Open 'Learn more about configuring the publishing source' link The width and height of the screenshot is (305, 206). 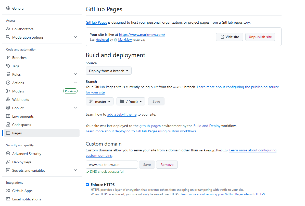click(238, 87)
